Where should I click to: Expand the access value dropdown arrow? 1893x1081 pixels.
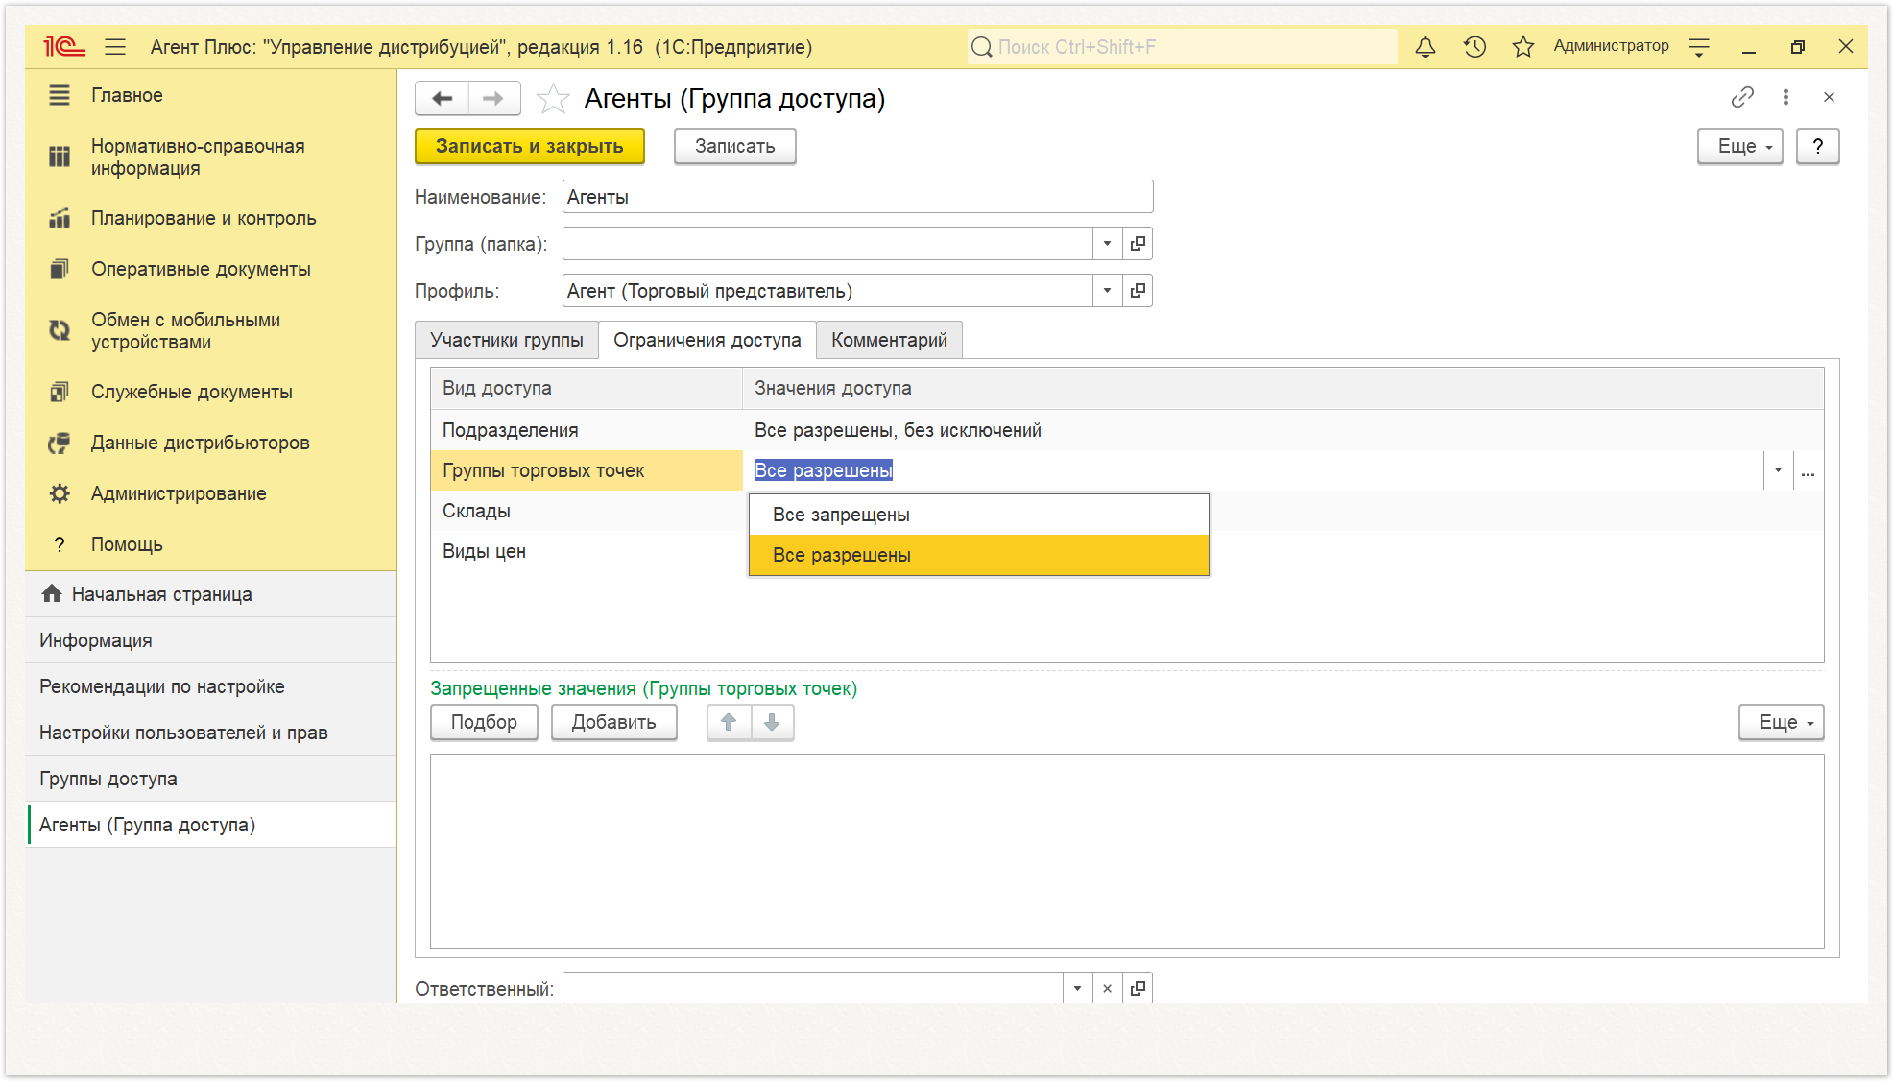(x=1778, y=470)
